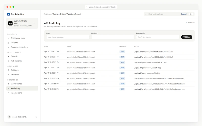Viewport: 202px width, 126px height.
Task: Click the METHOD column header
Action: [x=123, y=47]
